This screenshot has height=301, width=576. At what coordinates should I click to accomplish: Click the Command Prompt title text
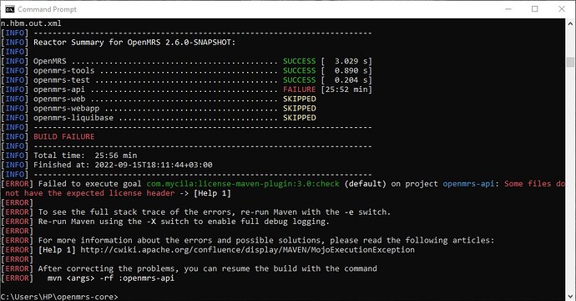pyautogui.click(x=47, y=9)
